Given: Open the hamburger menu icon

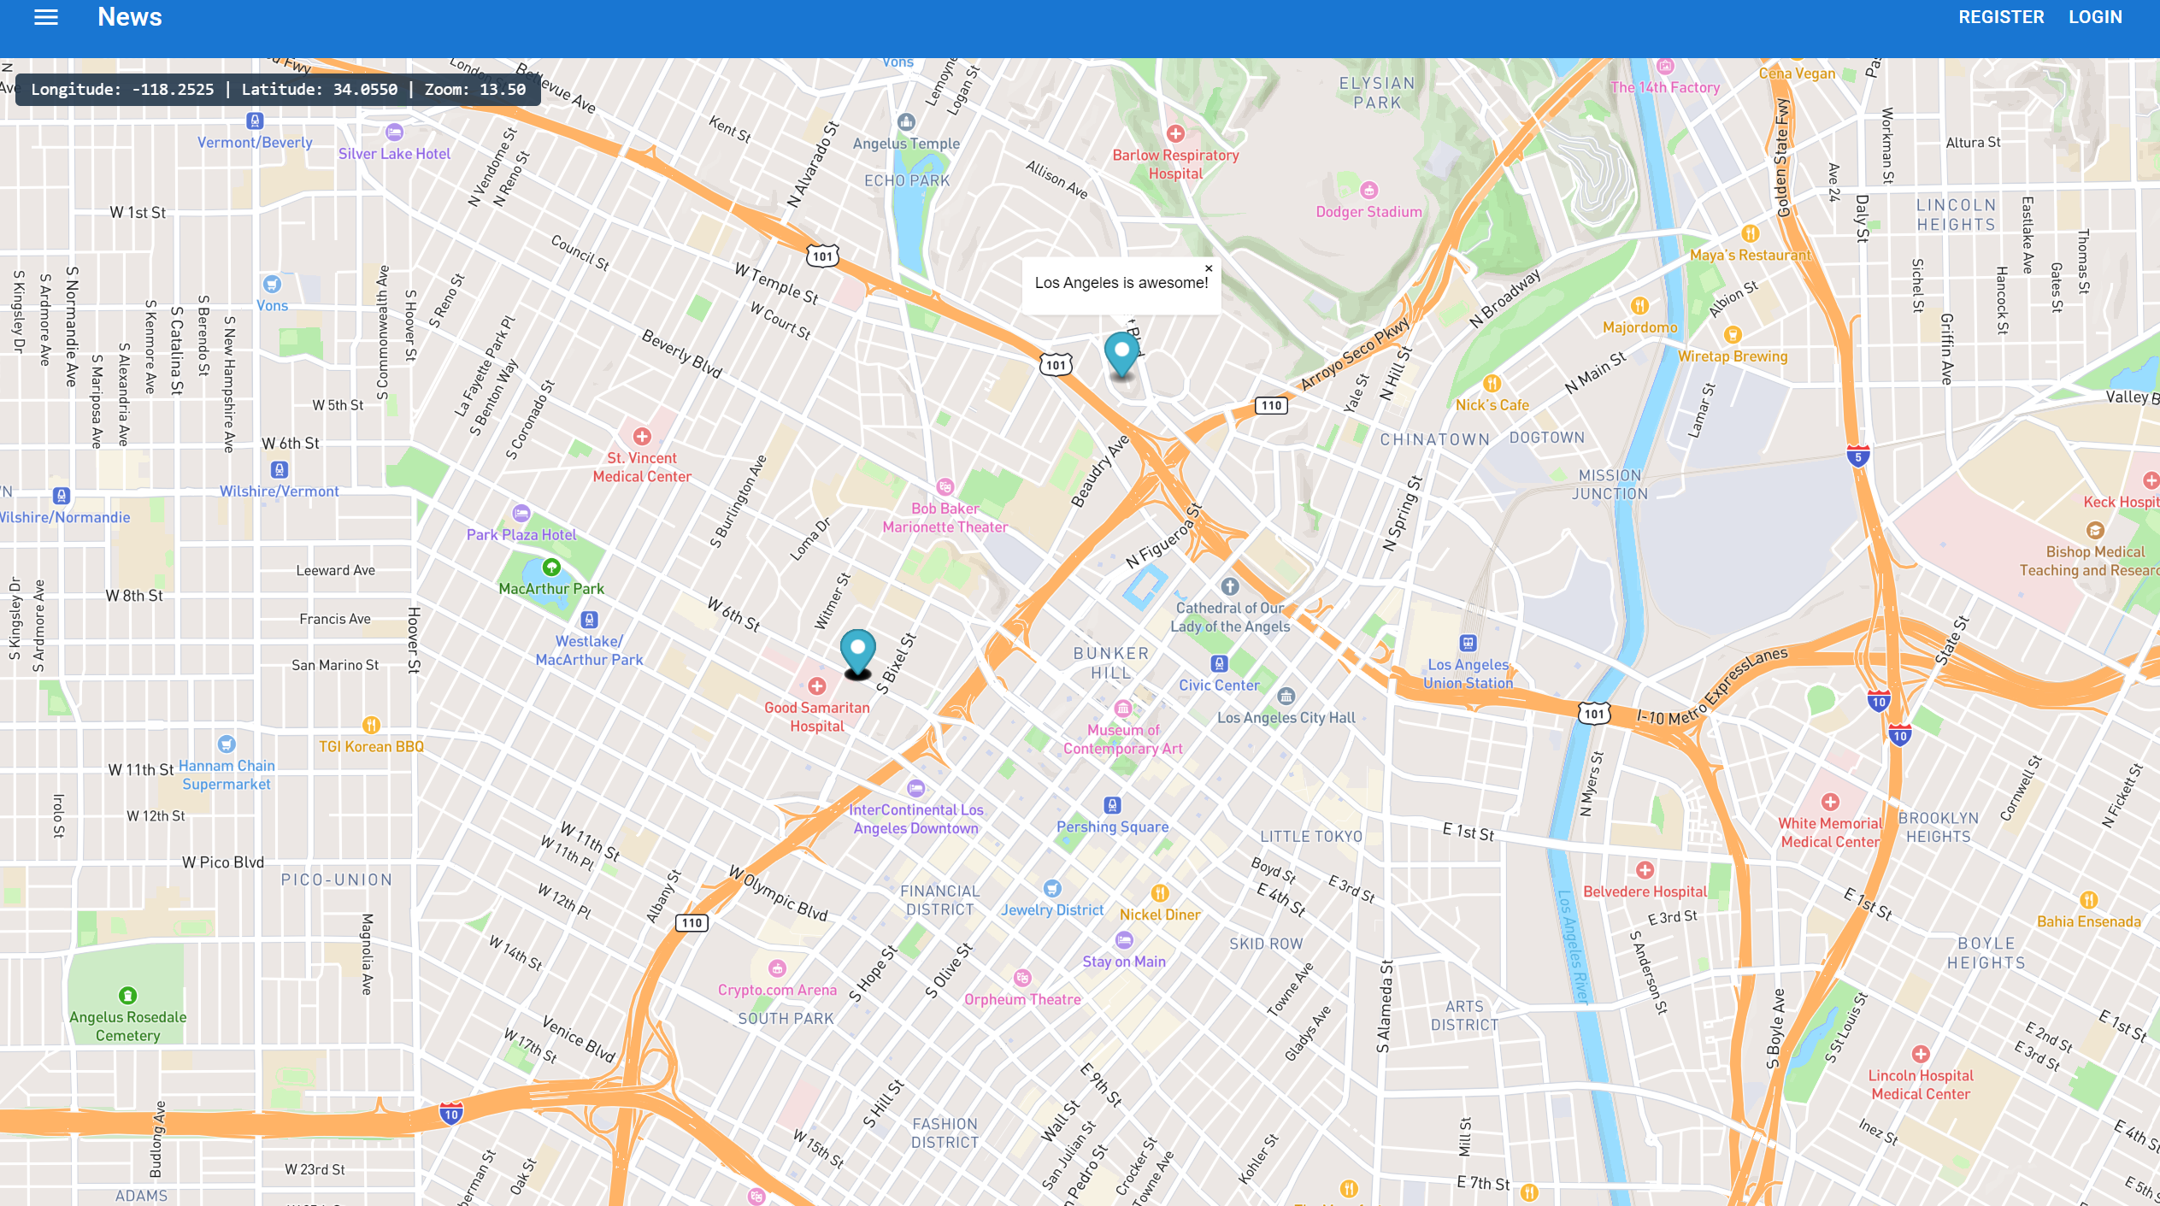Looking at the screenshot, I should 46,17.
